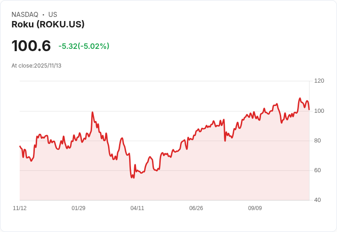Image resolution: width=337 pixels, height=232 pixels.
Task: Click the US market label
Action: coord(53,15)
